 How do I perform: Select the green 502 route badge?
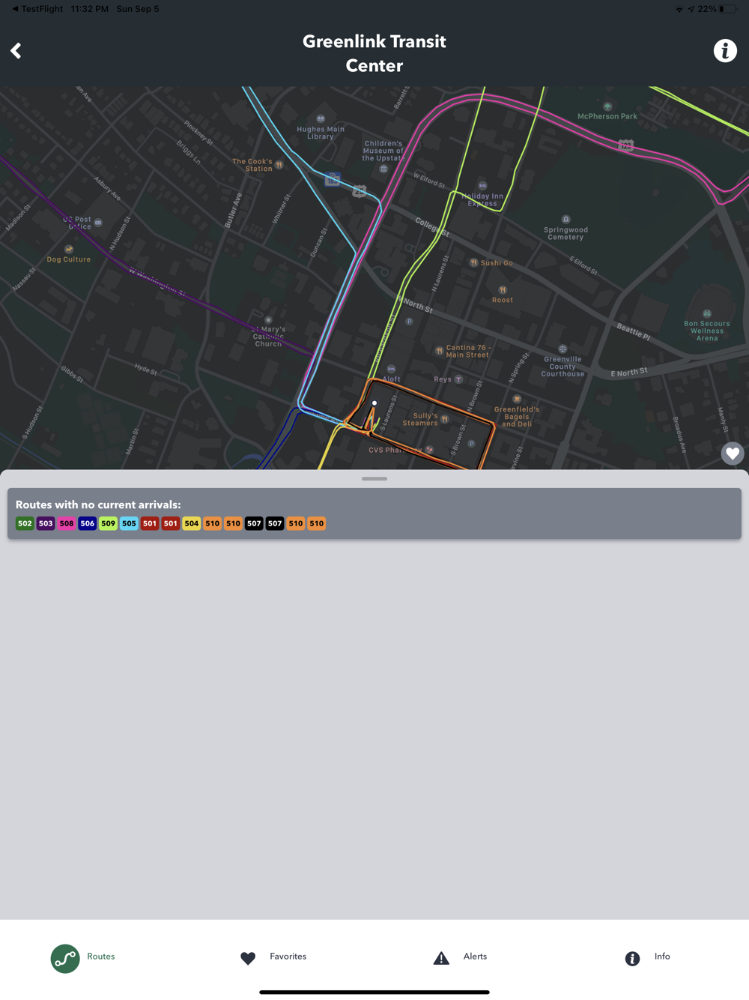click(x=25, y=523)
